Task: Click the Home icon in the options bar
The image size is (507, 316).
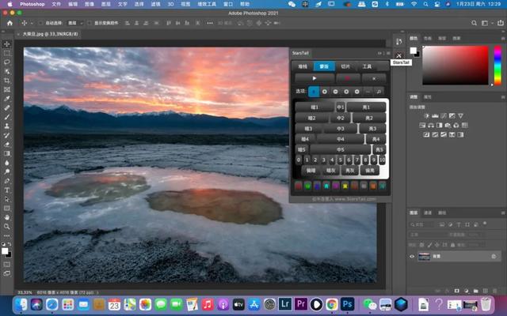Action: click(x=8, y=23)
